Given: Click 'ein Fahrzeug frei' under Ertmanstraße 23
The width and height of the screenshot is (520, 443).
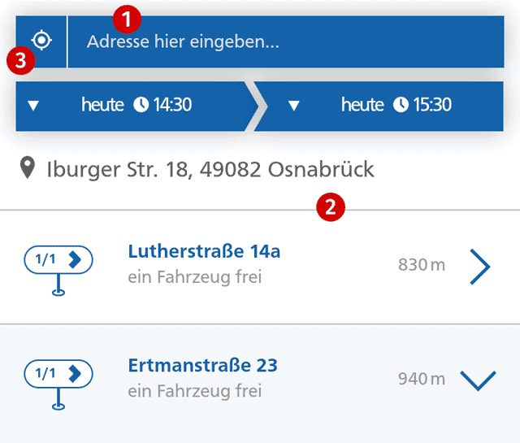Looking at the screenshot, I should (195, 391).
